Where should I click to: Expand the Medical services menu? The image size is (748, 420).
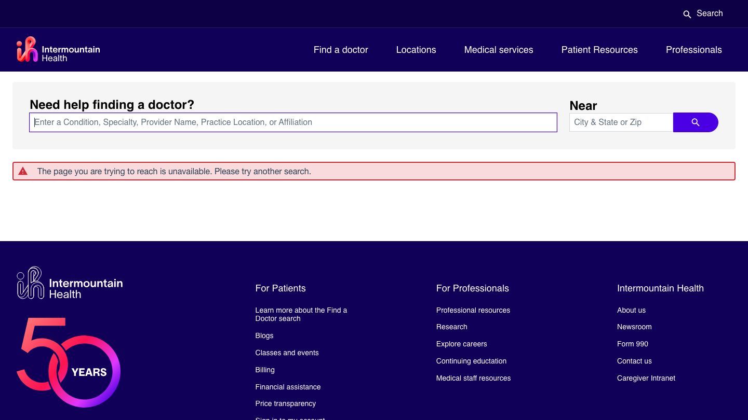pyautogui.click(x=498, y=50)
